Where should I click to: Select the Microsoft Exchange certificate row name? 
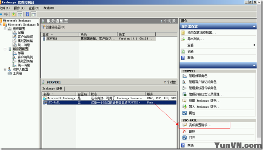tap(61, 98)
